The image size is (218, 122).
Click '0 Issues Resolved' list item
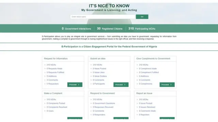(x=147, y=107)
